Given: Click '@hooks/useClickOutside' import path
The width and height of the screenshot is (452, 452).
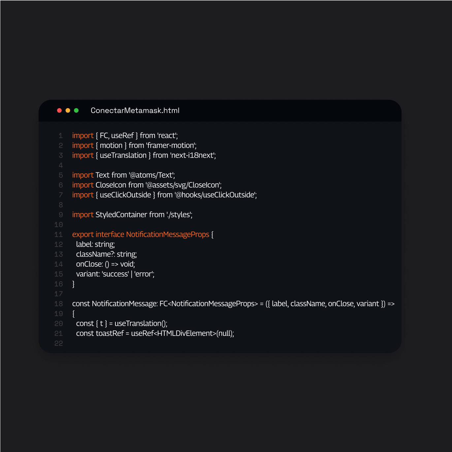Looking at the screenshot, I should (216, 195).
